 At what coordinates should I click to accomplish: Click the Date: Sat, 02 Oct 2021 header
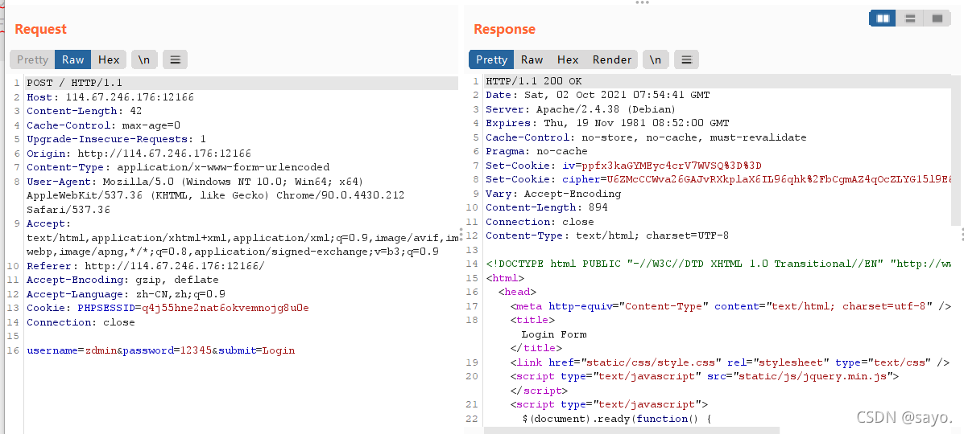[x=598, y=95]
